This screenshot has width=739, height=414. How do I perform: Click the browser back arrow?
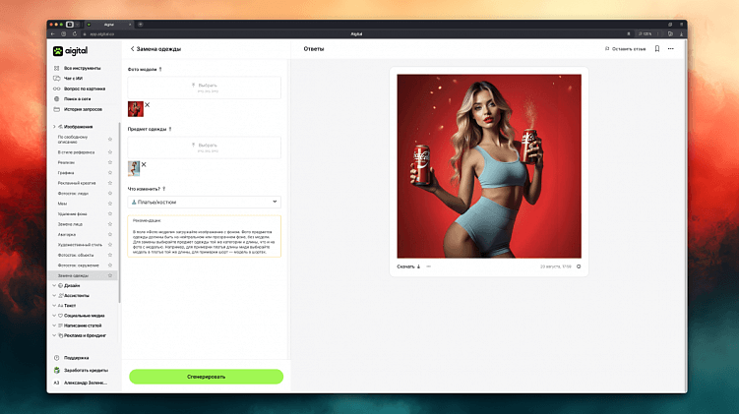53,33
